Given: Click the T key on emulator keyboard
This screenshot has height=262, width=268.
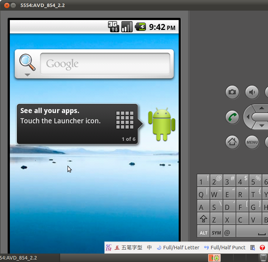Looking at the screenshot, I should 255,193.
